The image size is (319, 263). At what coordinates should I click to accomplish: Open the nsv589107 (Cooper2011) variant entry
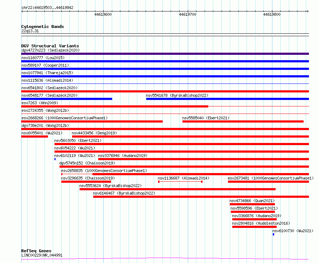[45, 65]
